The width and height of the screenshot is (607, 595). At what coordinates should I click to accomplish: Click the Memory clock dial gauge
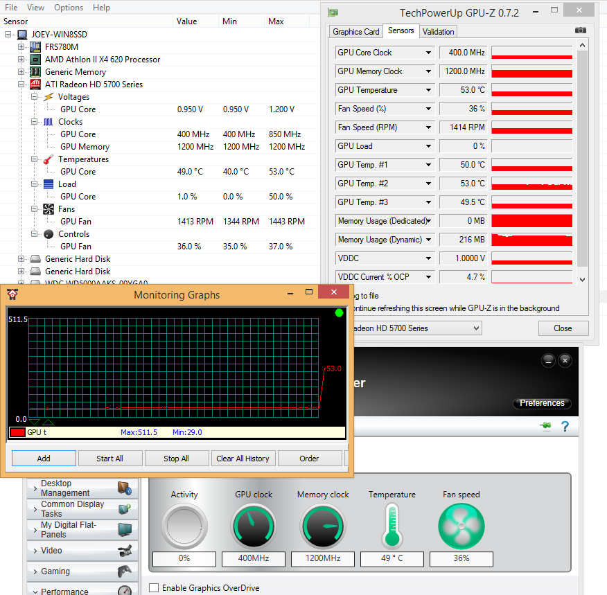(323, 526)
